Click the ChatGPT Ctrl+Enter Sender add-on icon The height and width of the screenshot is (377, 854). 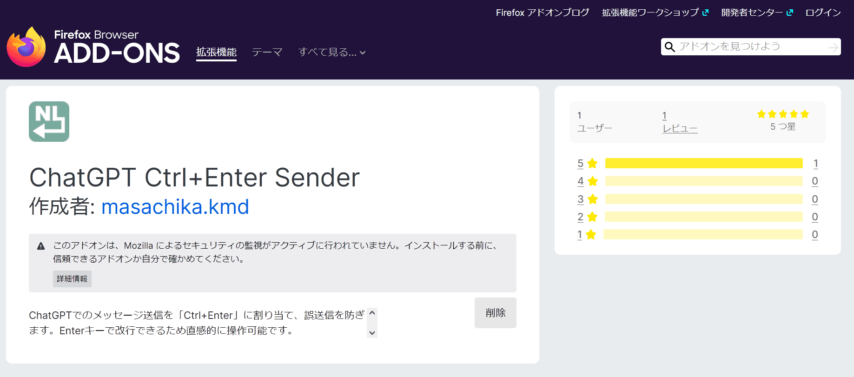click(x=49, y=122)
